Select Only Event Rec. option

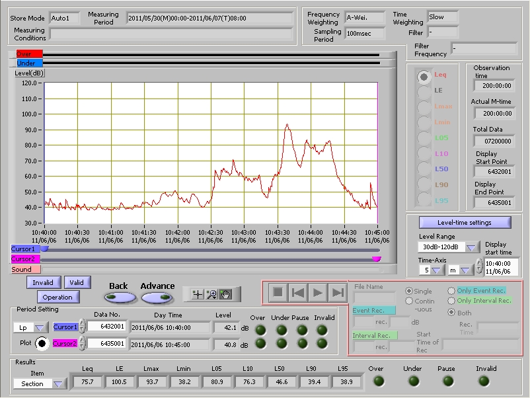[451, 290]
